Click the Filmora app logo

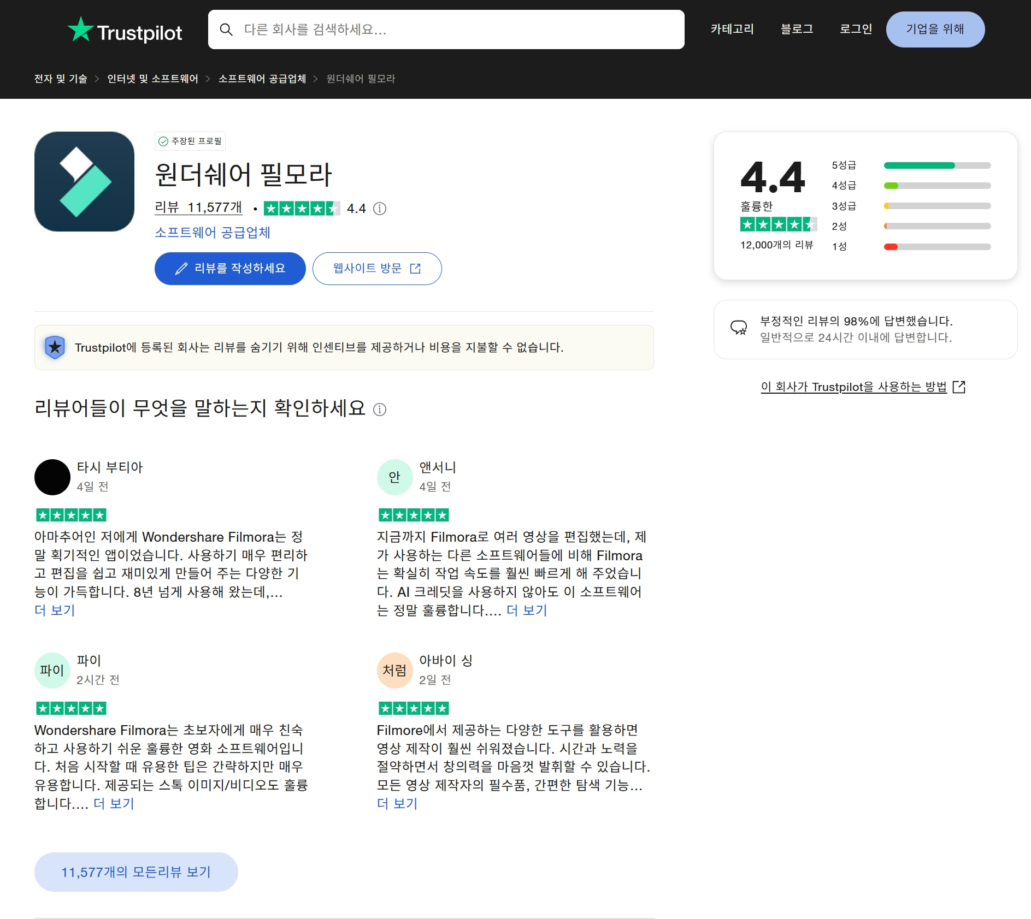(x=84, y=181)
